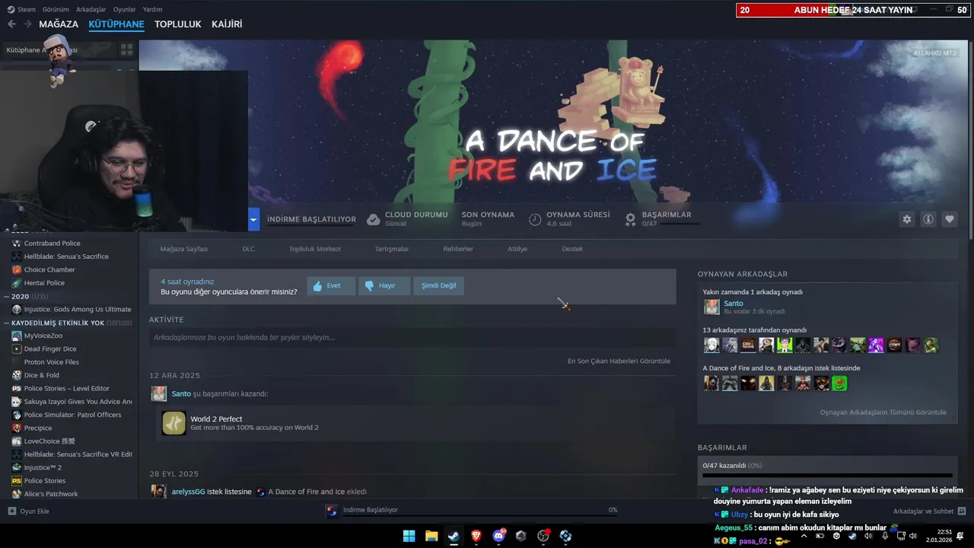The height and width of the screenshot is (548, 974).
Task: Switch to the MAĞAZA tab
Action: tap(59, 24)
